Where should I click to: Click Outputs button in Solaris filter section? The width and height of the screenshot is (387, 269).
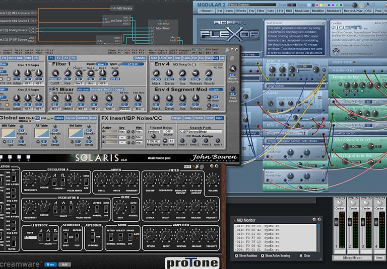[140, 58]
